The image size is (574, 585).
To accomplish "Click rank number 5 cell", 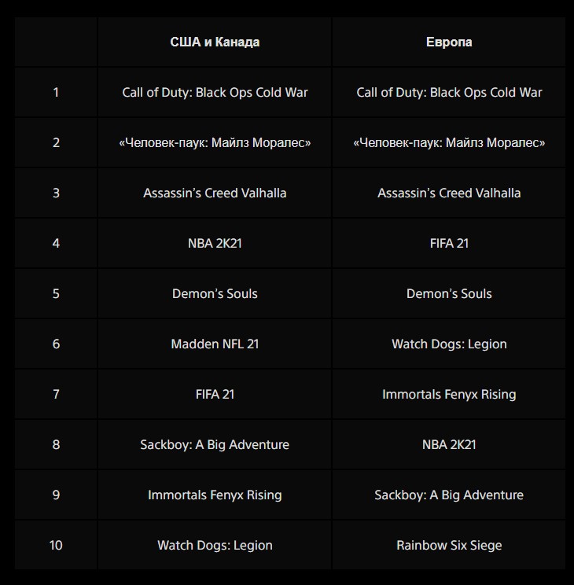I will (x=56, y=293).
